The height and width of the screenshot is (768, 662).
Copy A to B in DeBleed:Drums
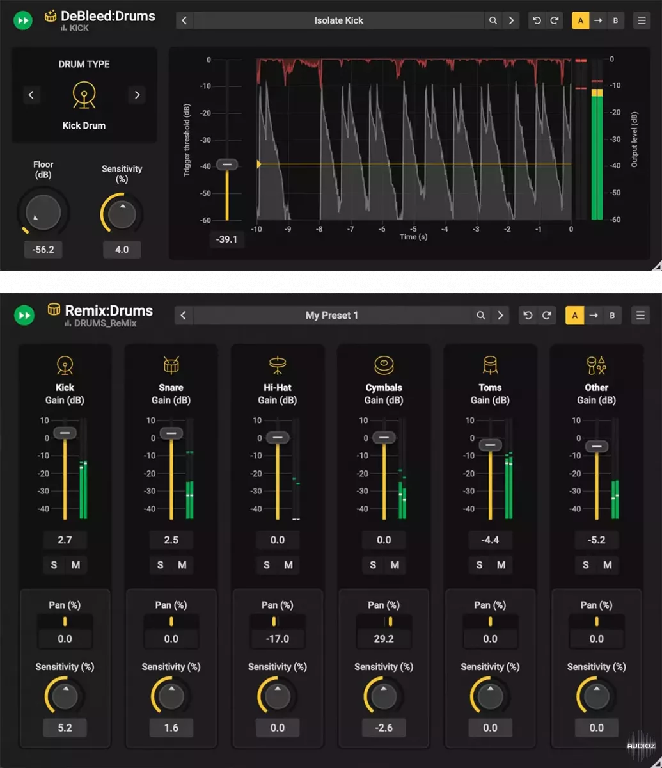[x=598, y=20]
